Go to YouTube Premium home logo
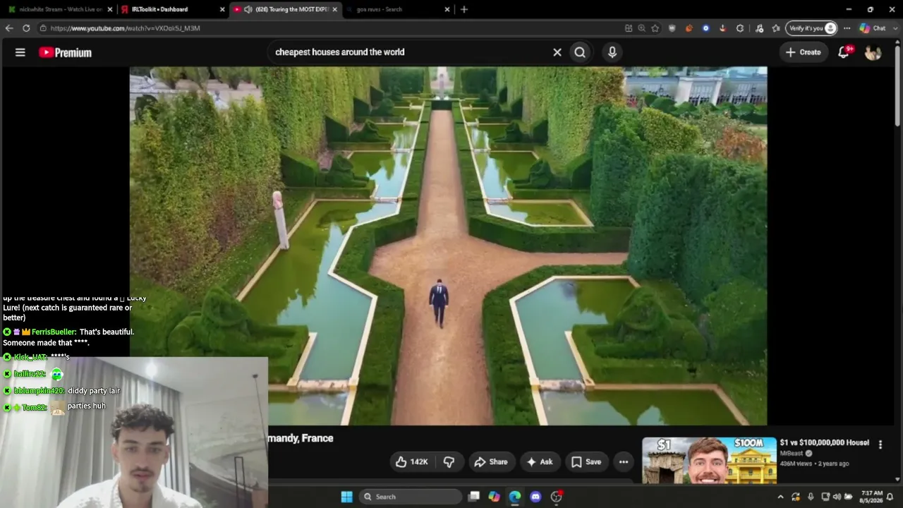903x508 pixels. [65, 52]
